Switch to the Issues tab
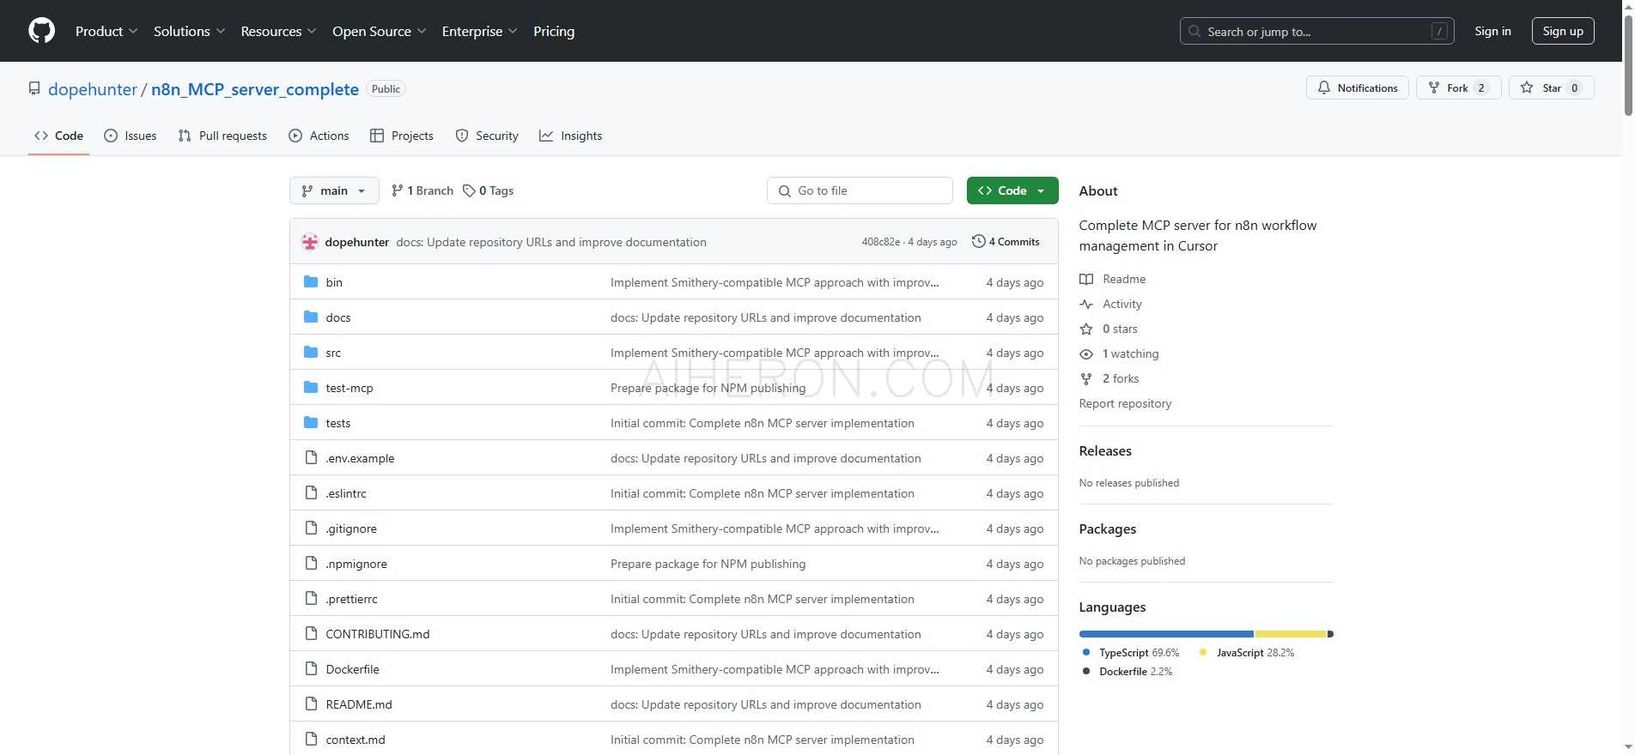The height and width of the screenshot is (755, 1635). tap(130, 136)
